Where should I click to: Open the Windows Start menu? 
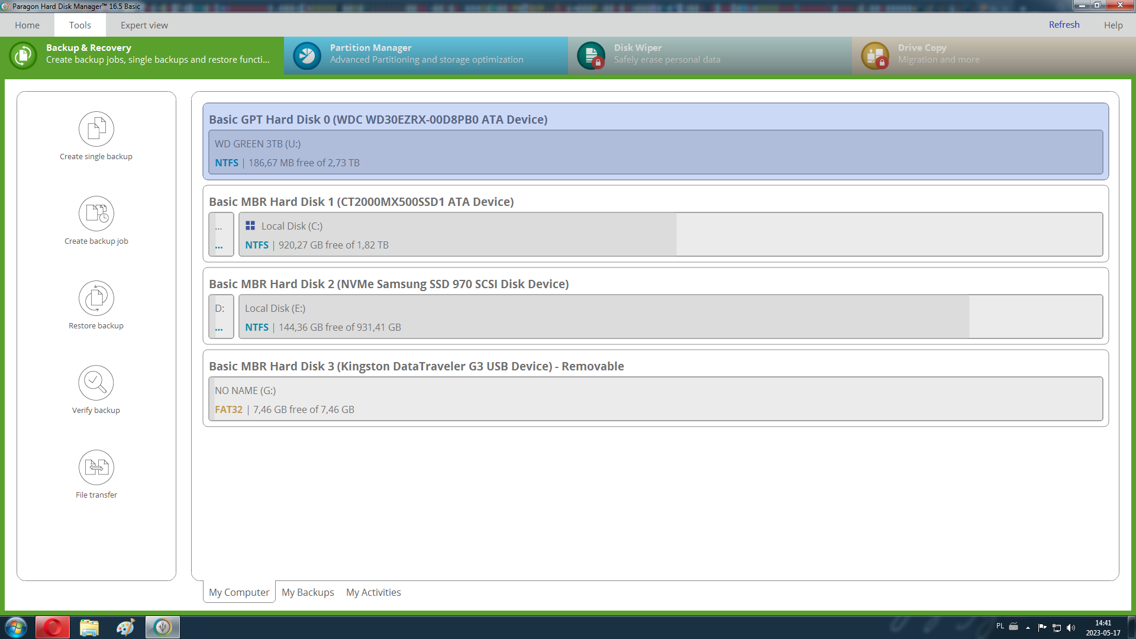pos(16,627)
